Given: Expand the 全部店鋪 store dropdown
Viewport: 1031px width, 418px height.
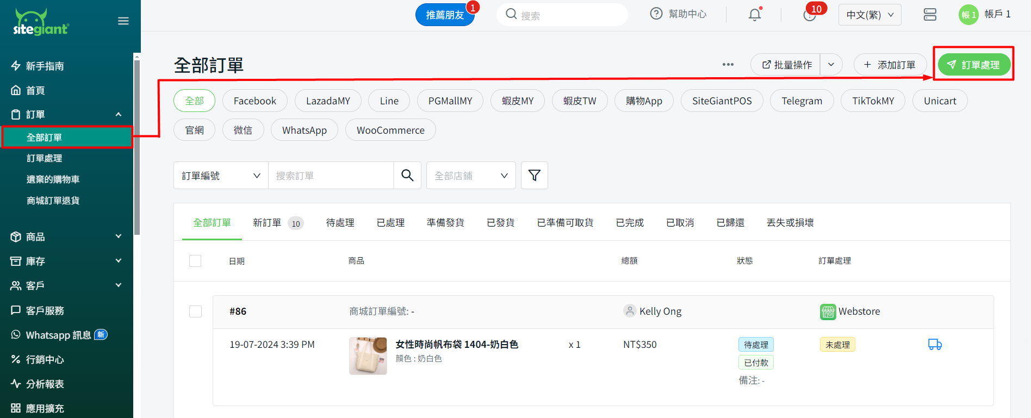Looking at the screenshot, I should pos(471,176).
